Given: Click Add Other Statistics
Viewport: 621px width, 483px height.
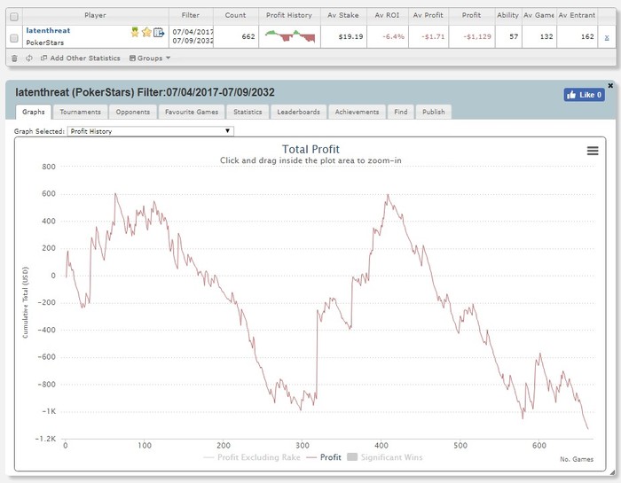Looking at the screenshot, I should [x=81, y=58].
